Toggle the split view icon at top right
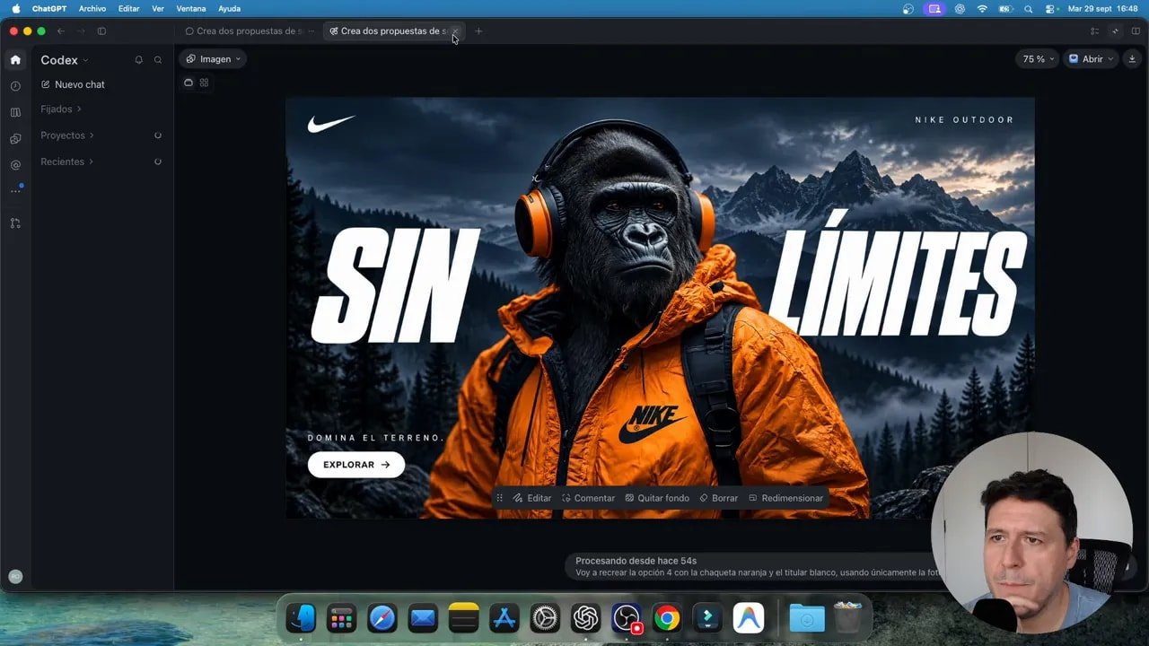Image resolution: width=1149 pixels, height=646 pixels. 1136,31
